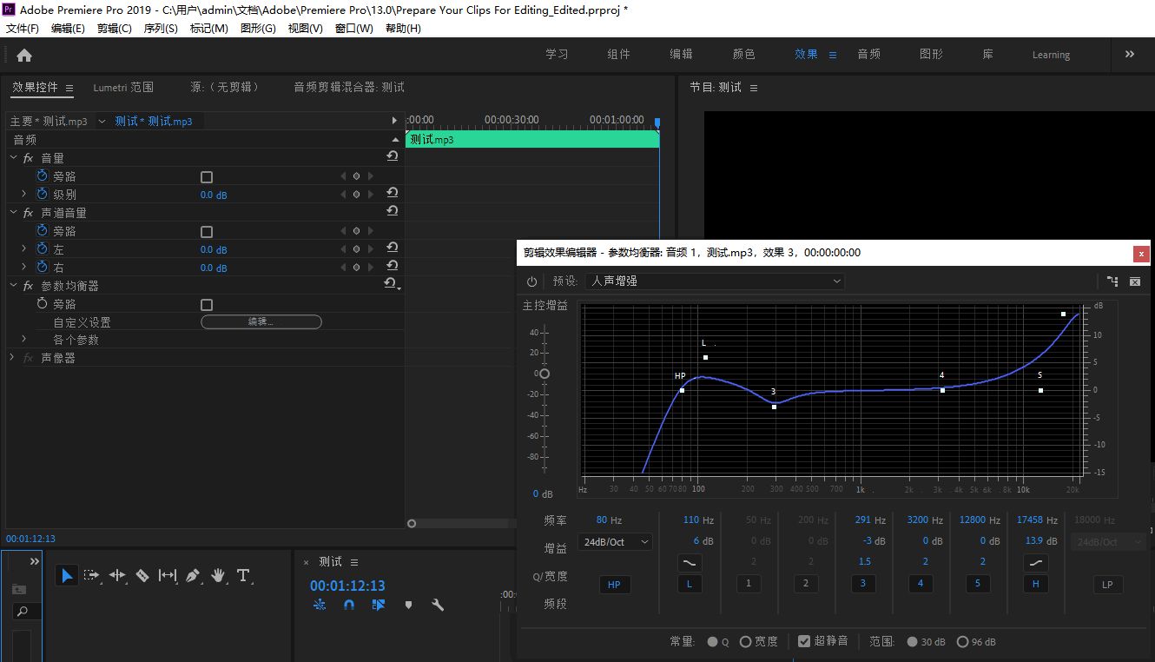Expand the 声像器 effect group
The height and width of the screenshot is (662, 1155).
coord(13,357)
